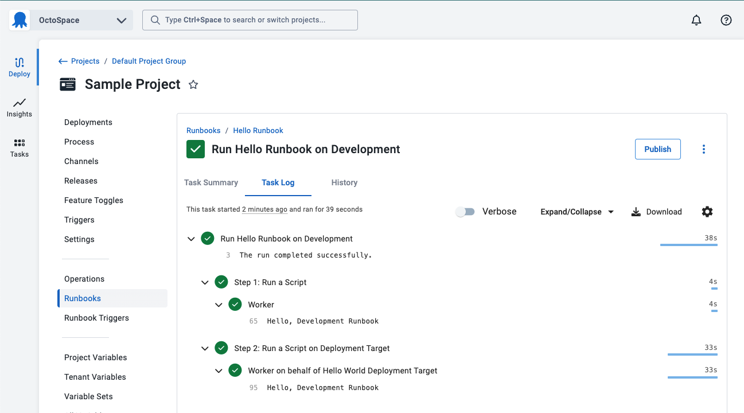Open Insights in the sidebar
Screen dimensions: 744x413
pyautogui.click(x=20, y=107)
